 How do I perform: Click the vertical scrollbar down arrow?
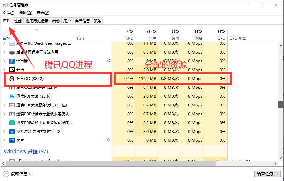281,158
